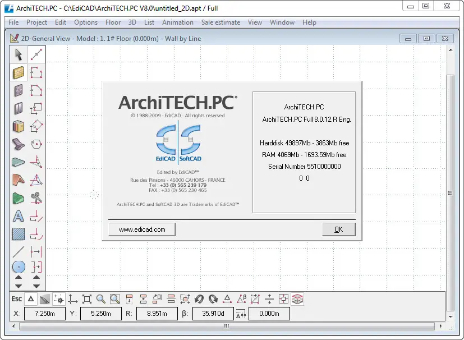This screenshot has height=340, width=464.
Task: Activate the brick wall tool
Action: click(x=19, y=72)
